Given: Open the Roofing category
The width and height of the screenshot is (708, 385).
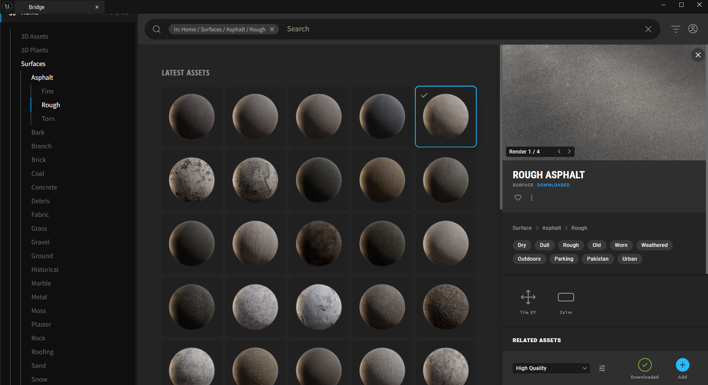Looking at the screenshot, I should click(42, 352).
